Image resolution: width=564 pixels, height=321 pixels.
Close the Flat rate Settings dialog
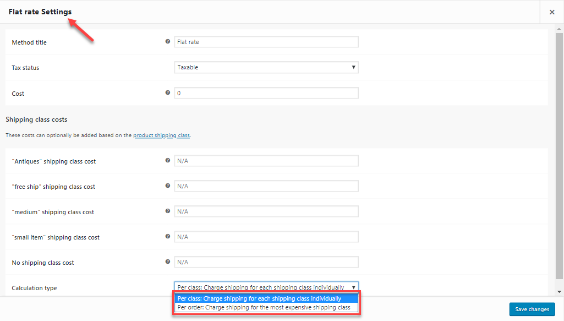(552, 12)
